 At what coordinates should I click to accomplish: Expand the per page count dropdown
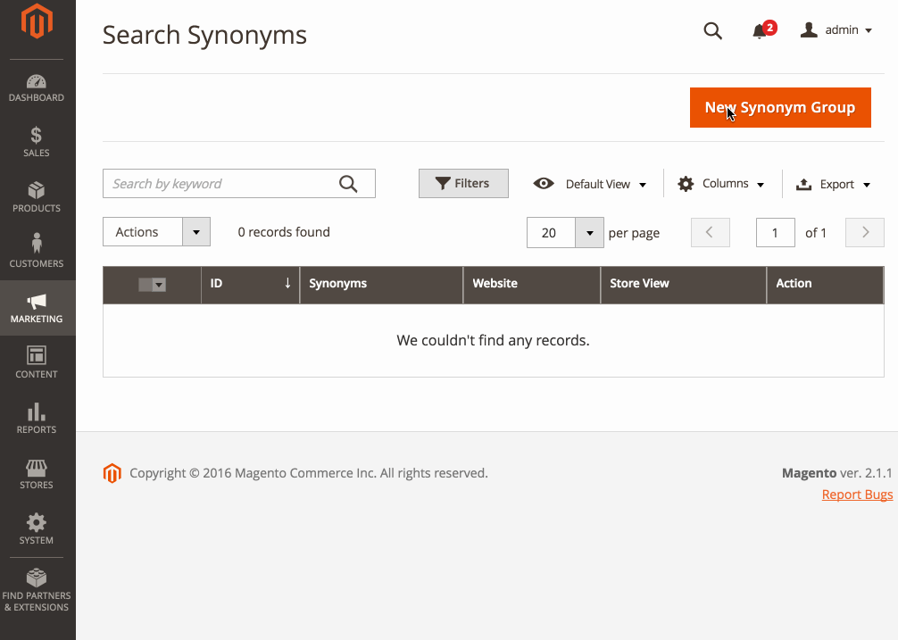589,232
